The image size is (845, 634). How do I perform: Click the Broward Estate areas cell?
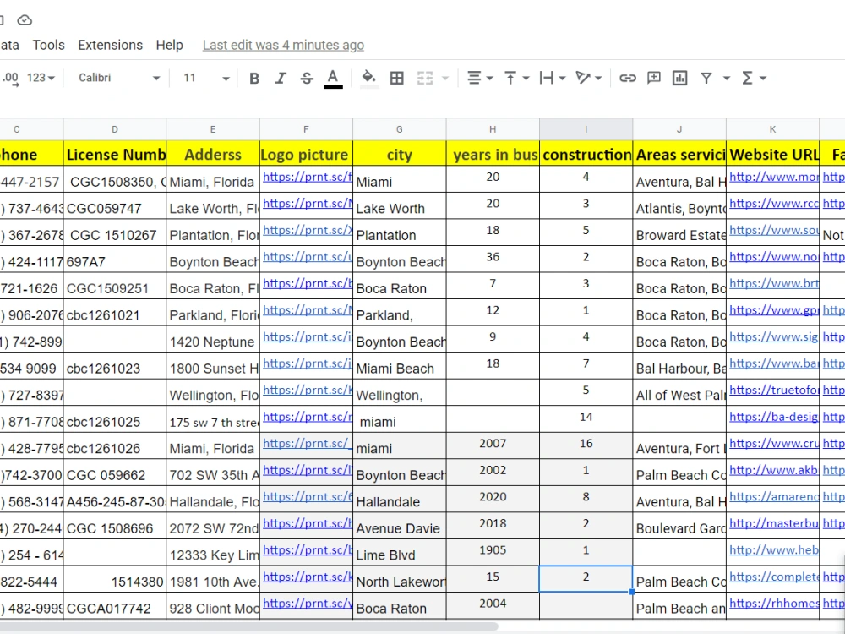(679, 233)
